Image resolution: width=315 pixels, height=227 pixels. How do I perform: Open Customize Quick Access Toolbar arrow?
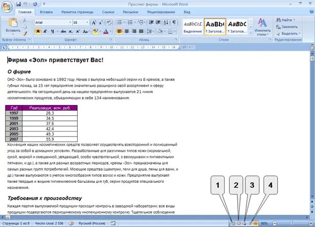[x=44, y=4]
